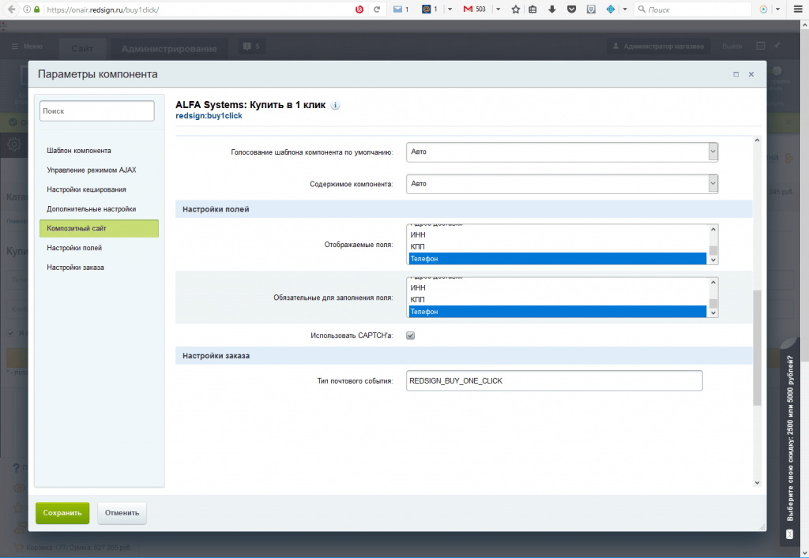Click the Pocket icon in toolbar
Viewport: 809px width, 558px height.
click(x=572, y=9)
